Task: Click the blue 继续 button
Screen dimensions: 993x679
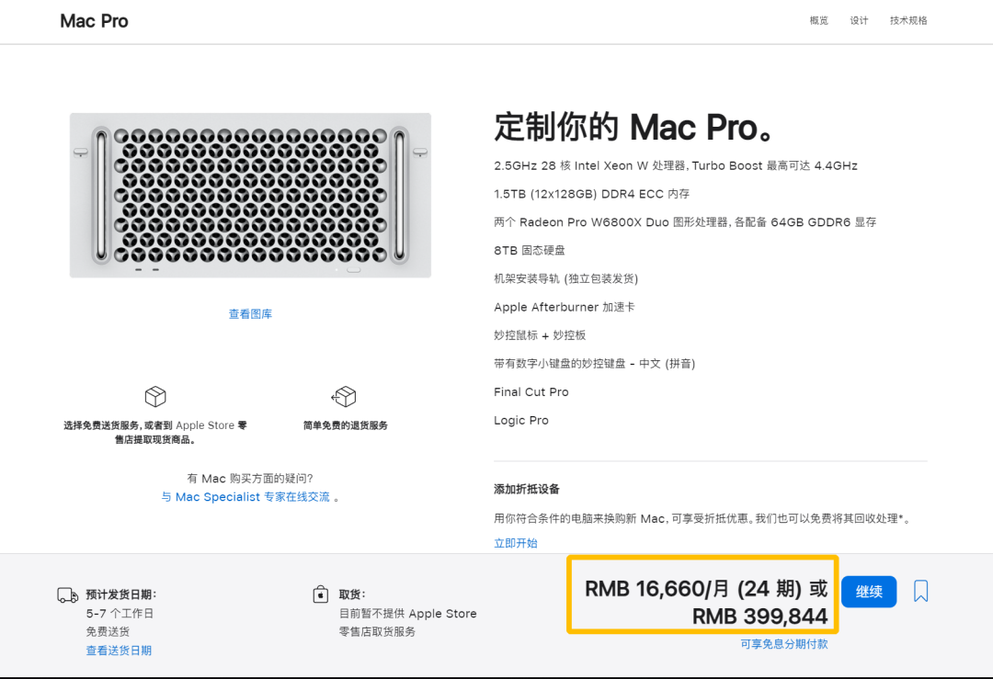Action: (x=869, y=592)
